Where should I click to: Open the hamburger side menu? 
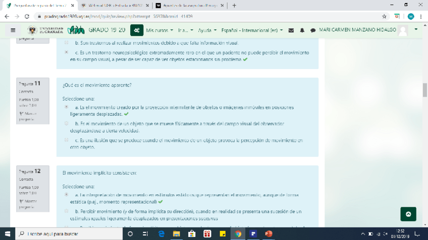13,30
